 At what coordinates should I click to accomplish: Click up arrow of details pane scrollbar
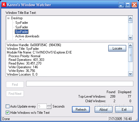(x=130, y=46)
